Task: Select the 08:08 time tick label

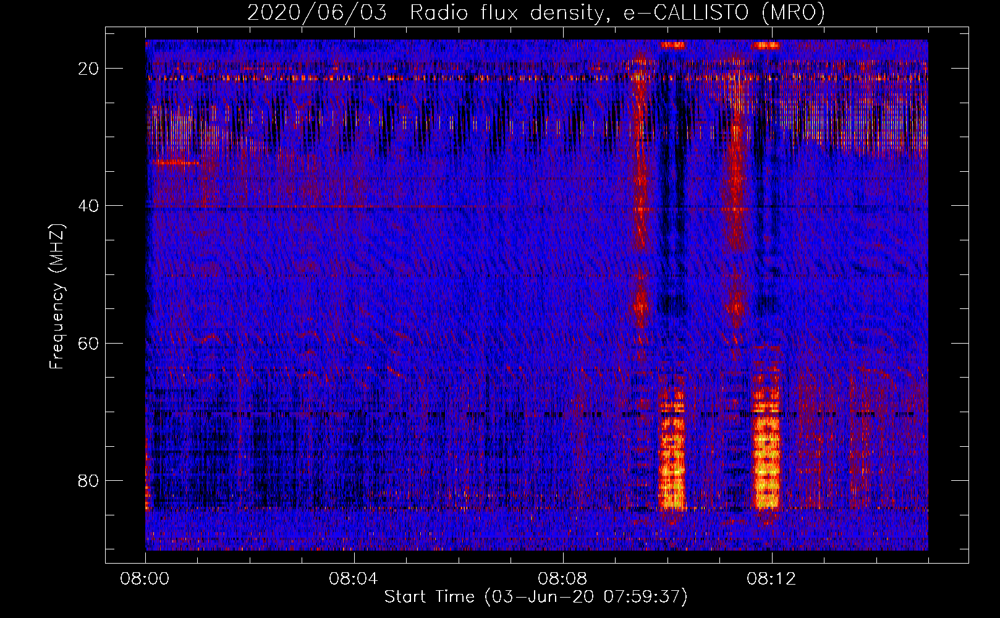Action: click(x=562, y=579)
